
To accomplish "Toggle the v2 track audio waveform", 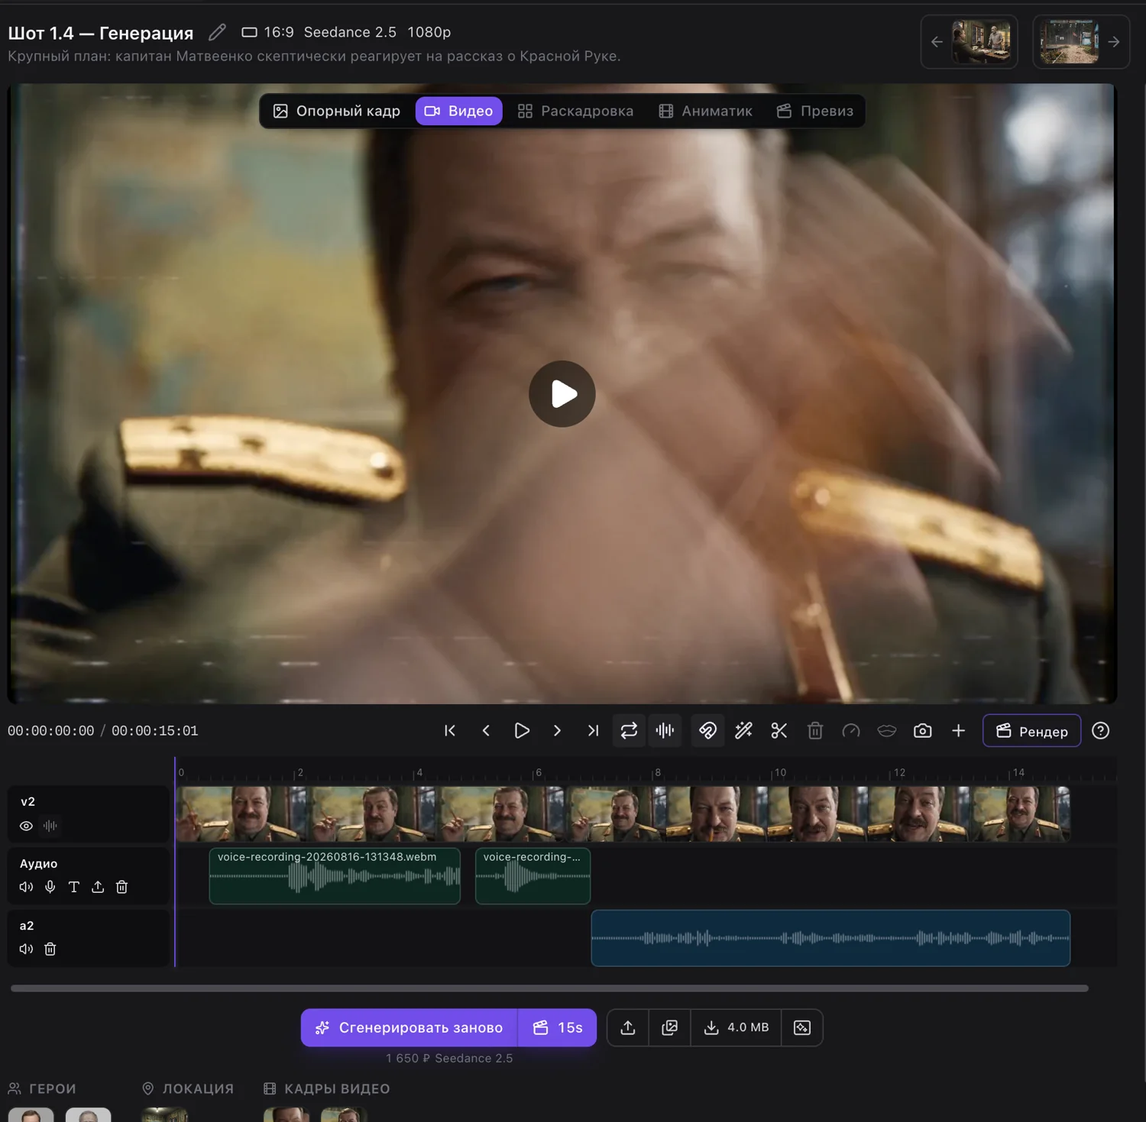I will coord(50,826).
